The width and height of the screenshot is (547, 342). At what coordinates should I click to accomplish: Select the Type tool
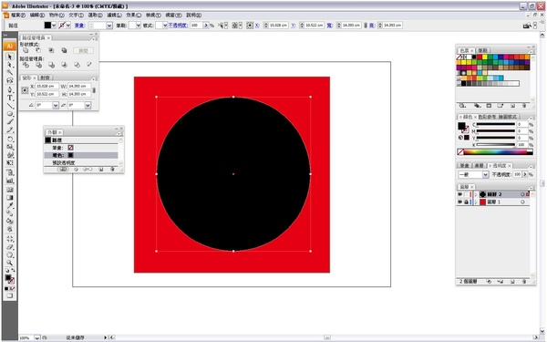click(10, 98)
